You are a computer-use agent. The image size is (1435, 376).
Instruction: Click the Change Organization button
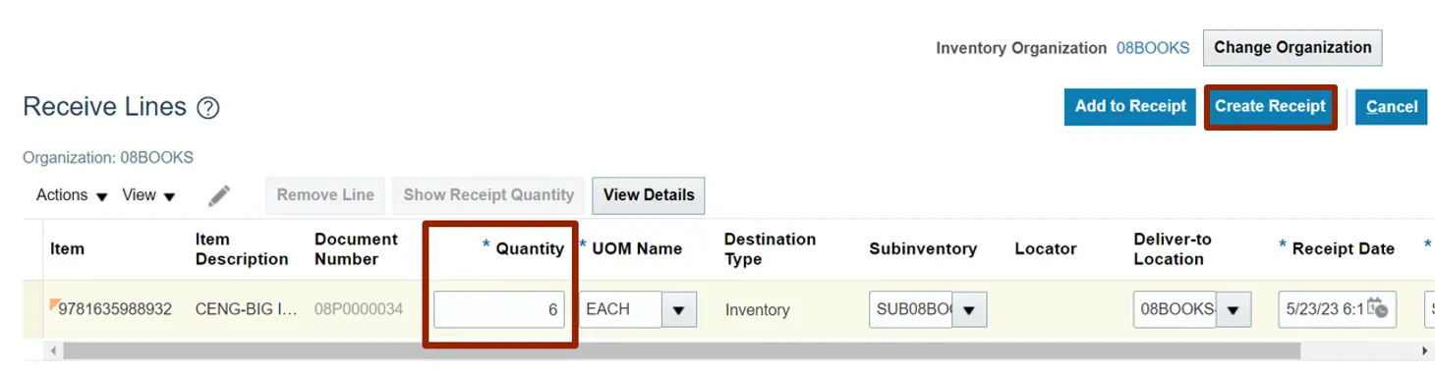coord(1292,47)
